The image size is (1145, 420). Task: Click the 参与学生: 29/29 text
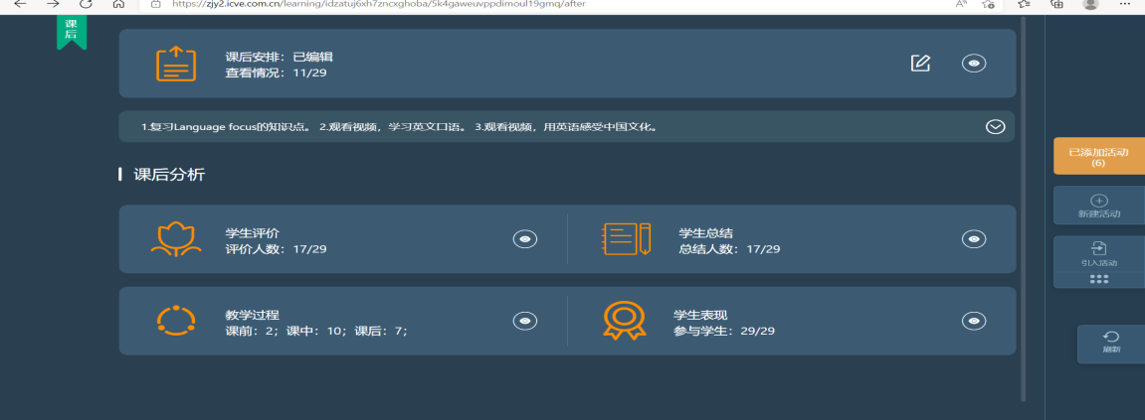pyautogui.click(x=723, y=331)
